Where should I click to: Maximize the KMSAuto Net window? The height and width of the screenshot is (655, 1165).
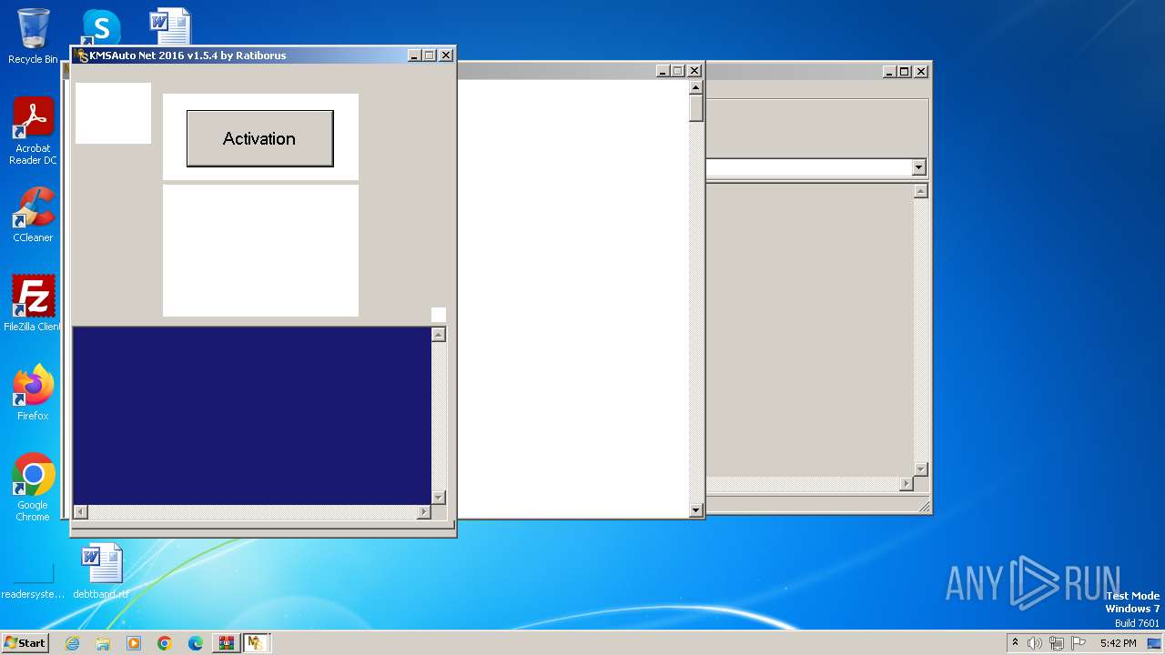tap(430, 55)
